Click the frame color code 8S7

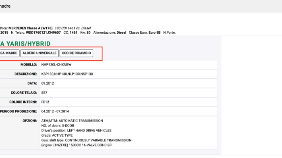pos(44,92)
